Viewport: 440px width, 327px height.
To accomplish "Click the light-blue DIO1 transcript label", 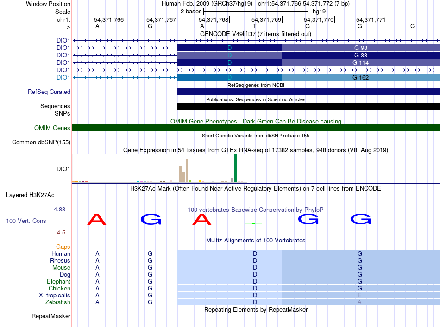I will point(63,77).
